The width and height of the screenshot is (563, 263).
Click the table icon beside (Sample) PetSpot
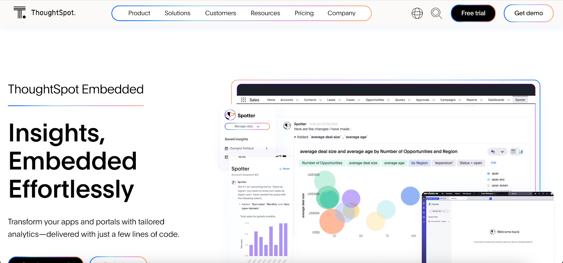(x=226, y=149)
